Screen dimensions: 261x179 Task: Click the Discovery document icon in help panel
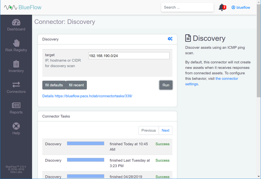188,38
